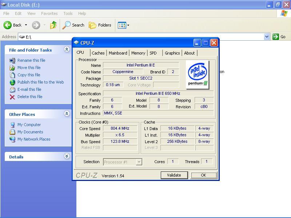291x218 pixels.
Task: Click Publish this file to the Web
Action: (41, 82)
